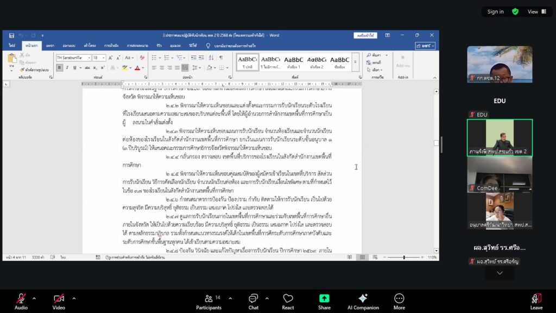Expand audio options arrow next to Audio
This screenshot has width=556, height=313.
[x=34, y=298]
